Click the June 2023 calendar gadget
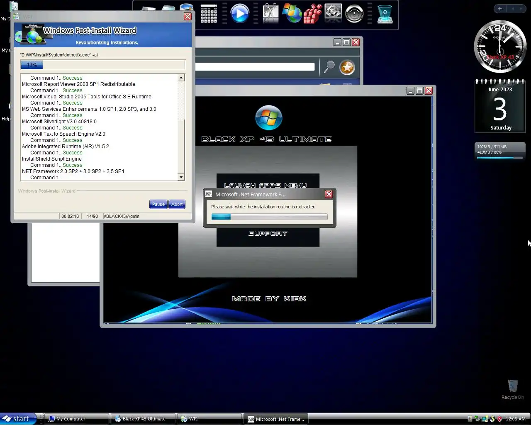The width and height of the screenshot is (531, 425). (500, 107)
